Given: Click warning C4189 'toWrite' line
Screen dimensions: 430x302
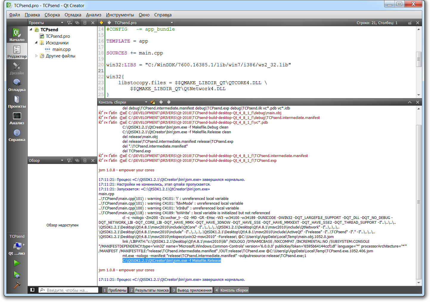Looking at the screenshot, I should point(184,213).
